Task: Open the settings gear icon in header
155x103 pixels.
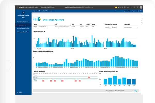Action: click(x=128, y=7)
